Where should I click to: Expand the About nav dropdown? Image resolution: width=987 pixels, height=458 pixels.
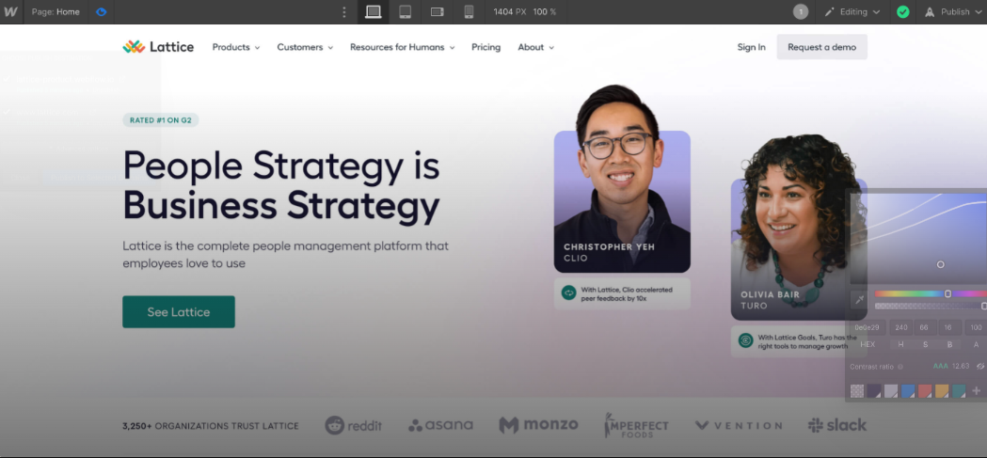pyautogui.click(x=536, y=47)
